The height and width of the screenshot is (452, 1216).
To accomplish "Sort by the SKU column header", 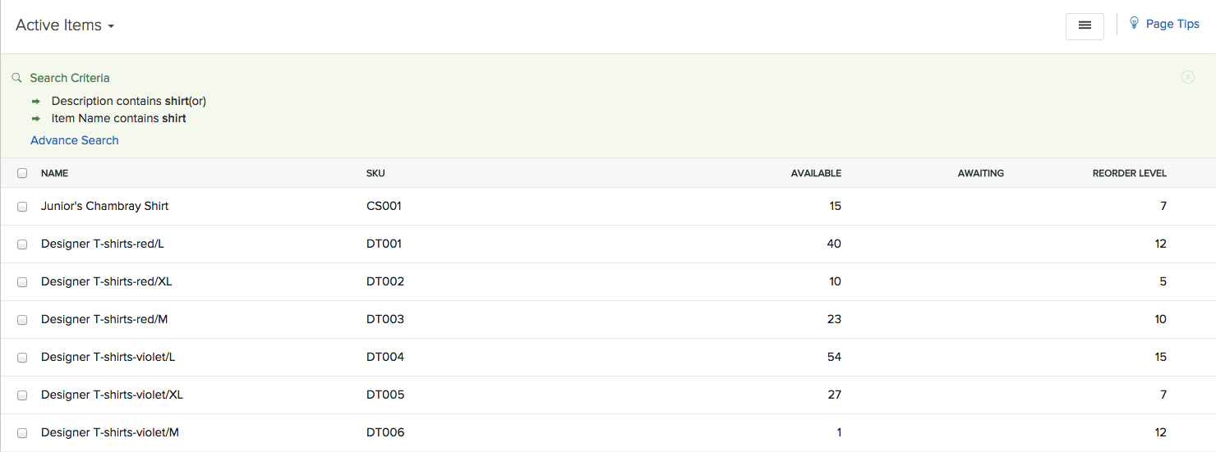I will pos(375,173).
